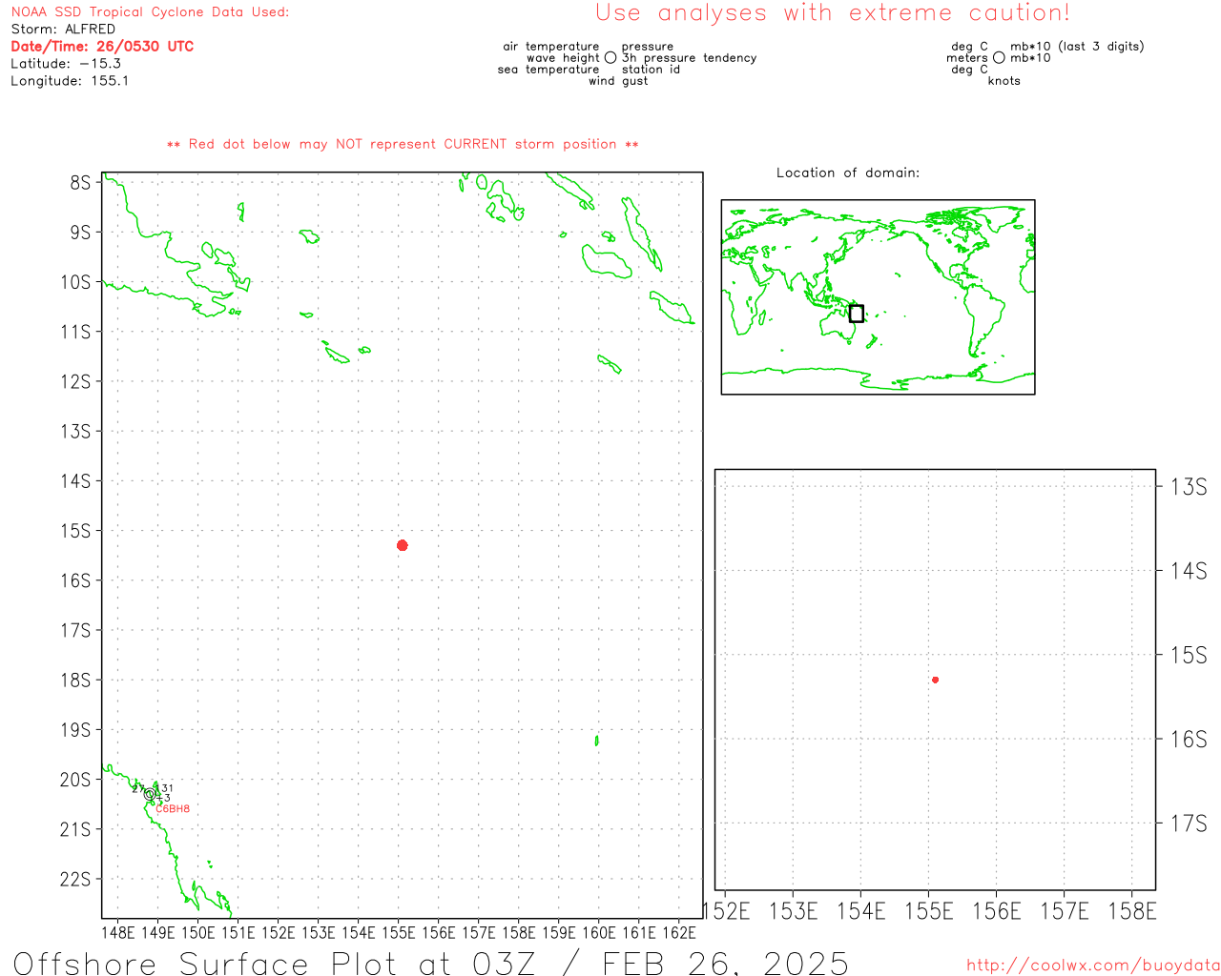Click the 'wave height' legend label

pos(563,58)
